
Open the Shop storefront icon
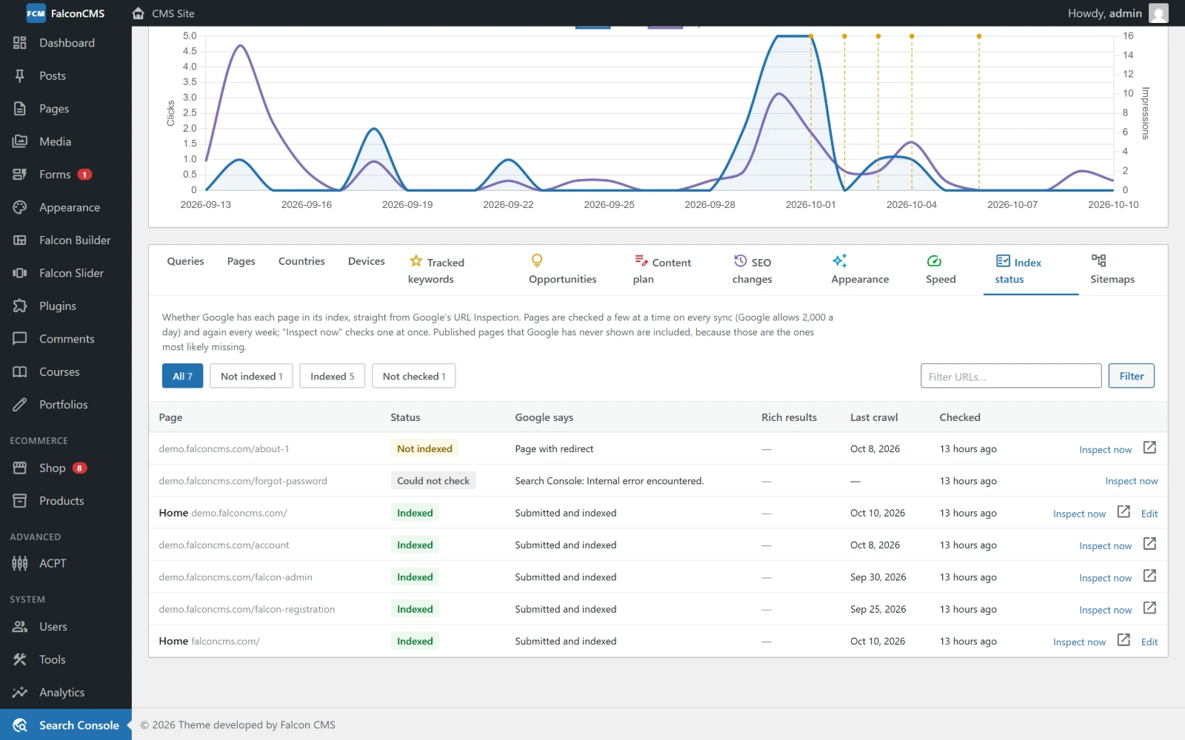coord(20,468)
